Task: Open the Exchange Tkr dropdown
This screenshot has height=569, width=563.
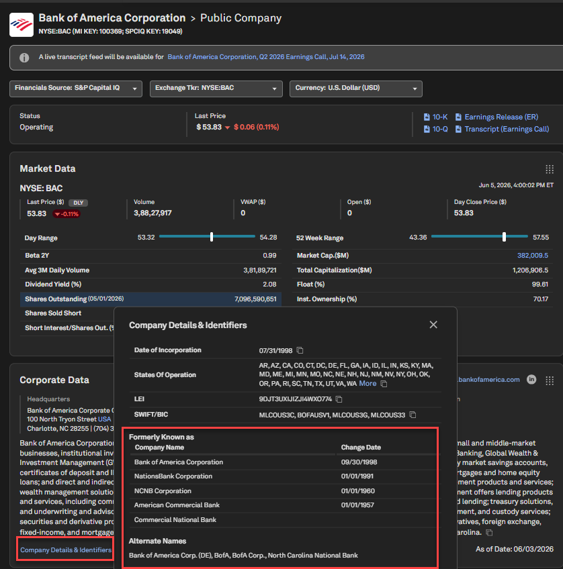Action: [x=216, y=89]
